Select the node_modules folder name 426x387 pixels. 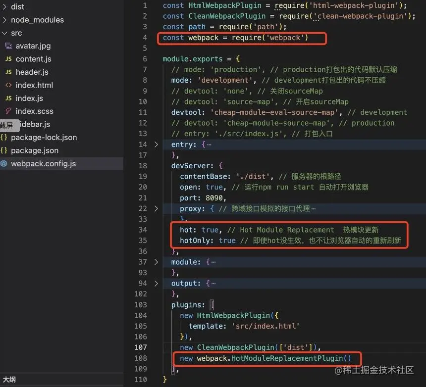pyautogui.click(x=38, y=20)
